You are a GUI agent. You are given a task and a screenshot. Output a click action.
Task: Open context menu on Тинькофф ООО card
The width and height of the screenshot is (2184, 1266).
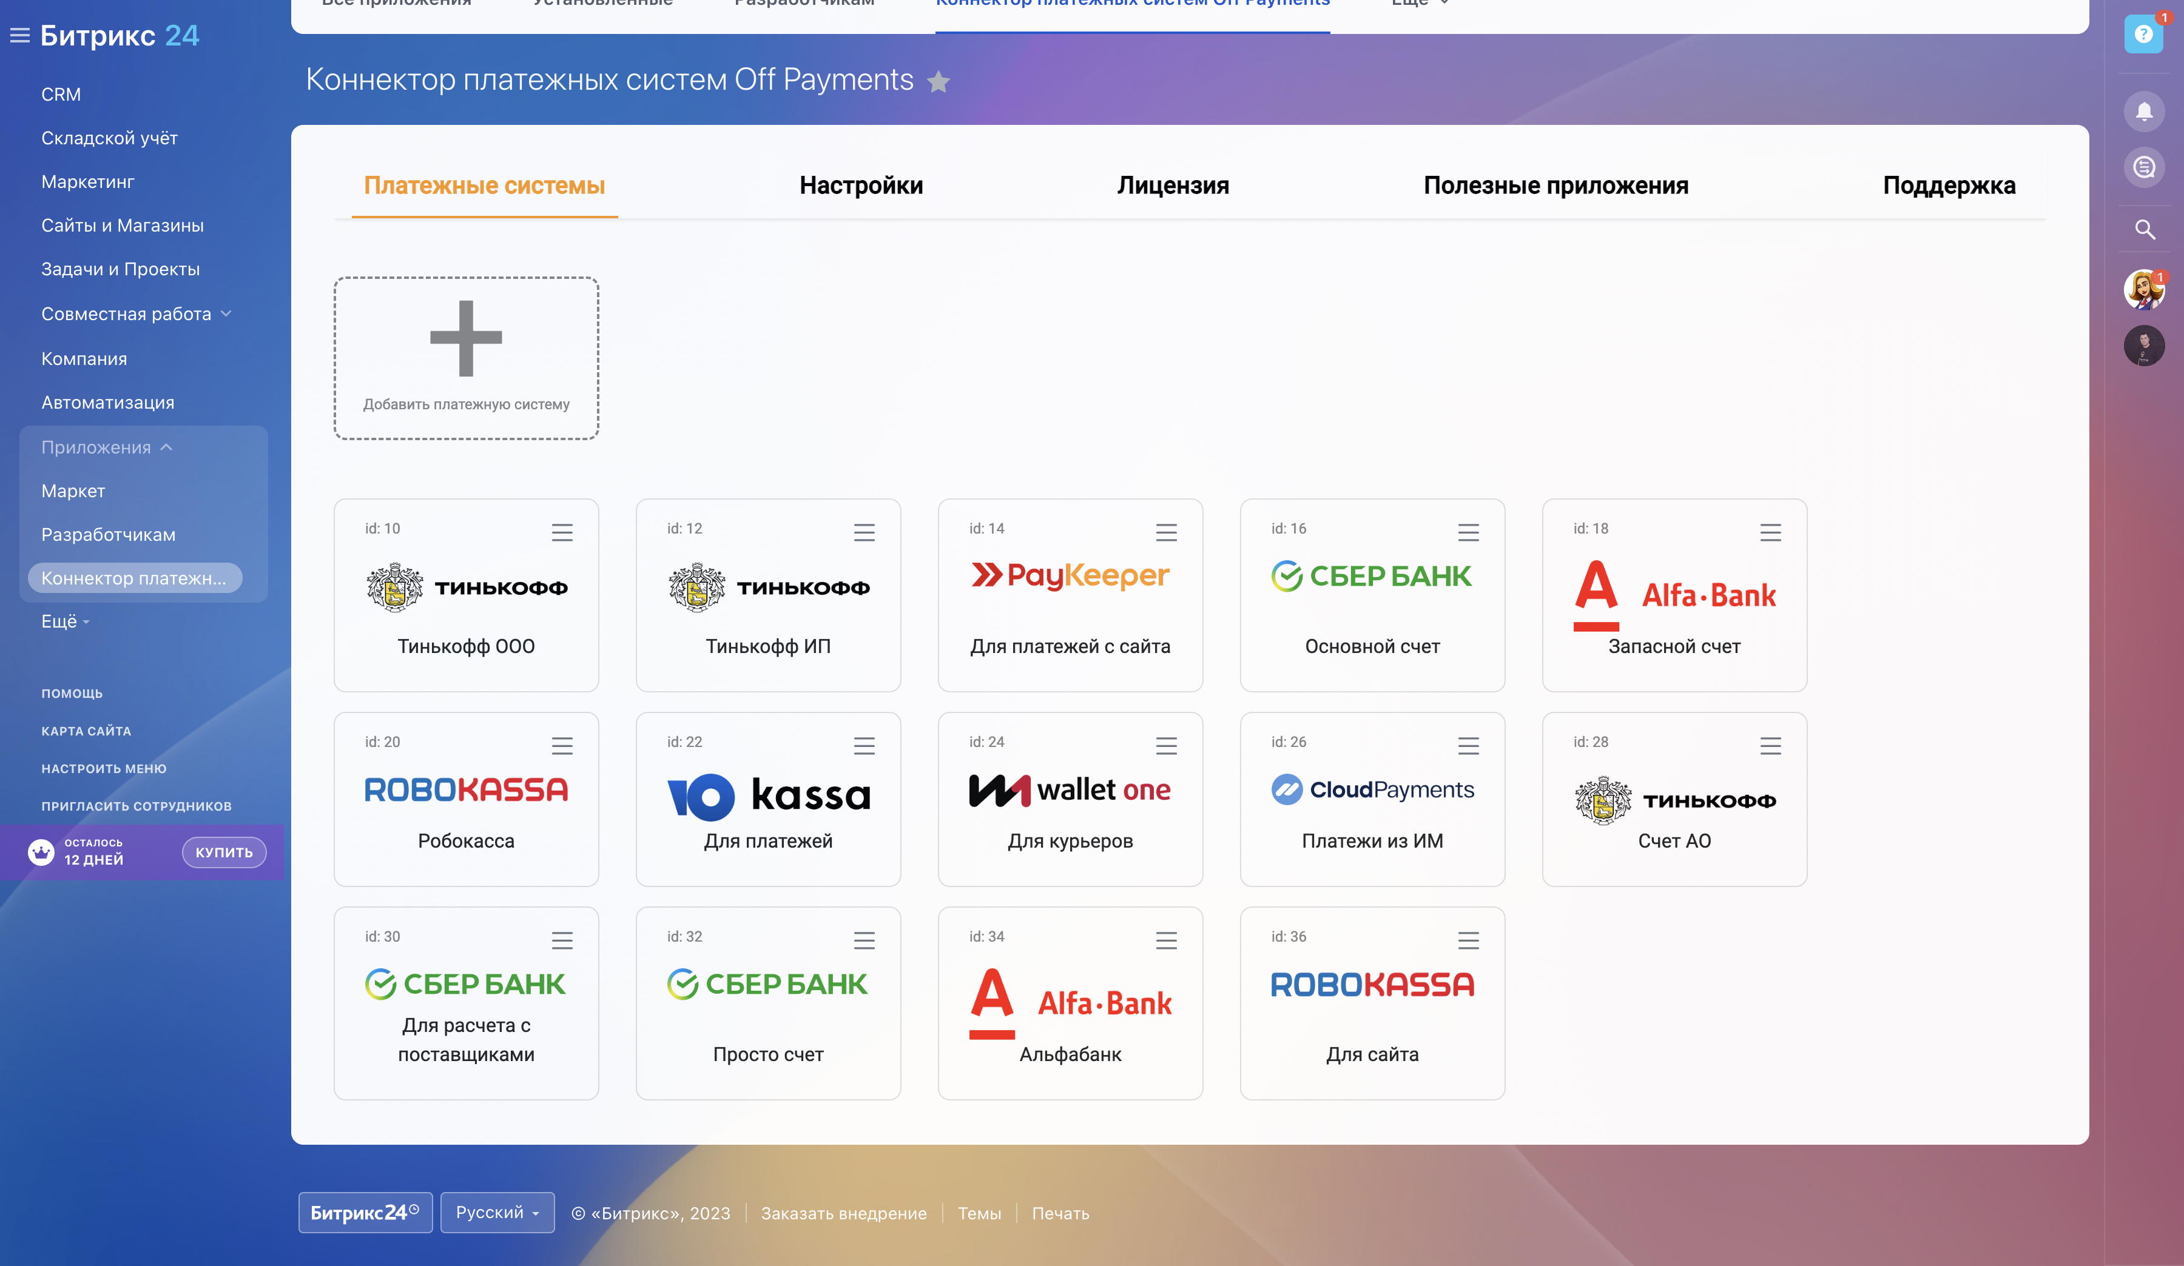point(562,532)
